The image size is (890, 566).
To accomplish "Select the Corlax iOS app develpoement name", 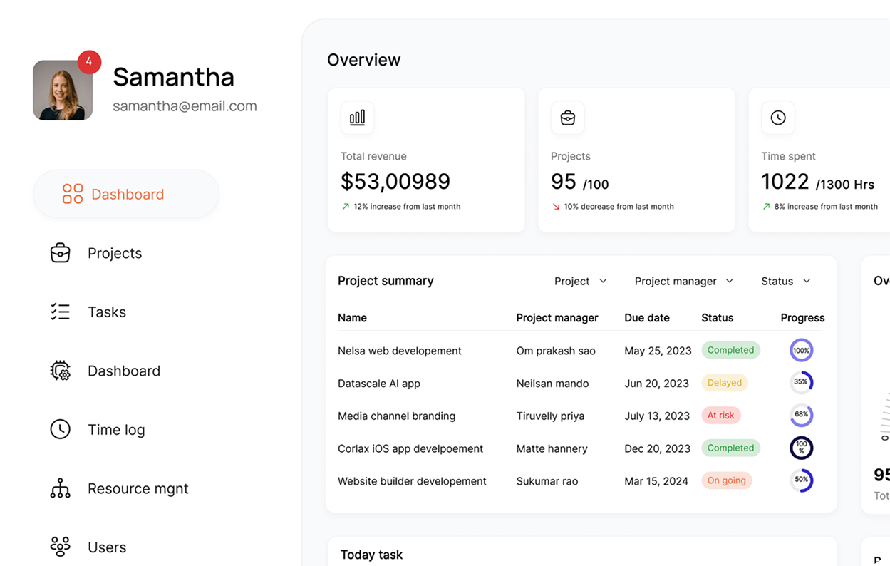I will tap(410, 448).
